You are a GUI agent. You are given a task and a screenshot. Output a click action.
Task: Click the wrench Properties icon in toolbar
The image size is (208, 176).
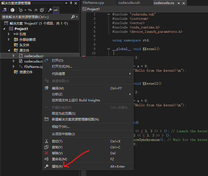tap(50, 10)
